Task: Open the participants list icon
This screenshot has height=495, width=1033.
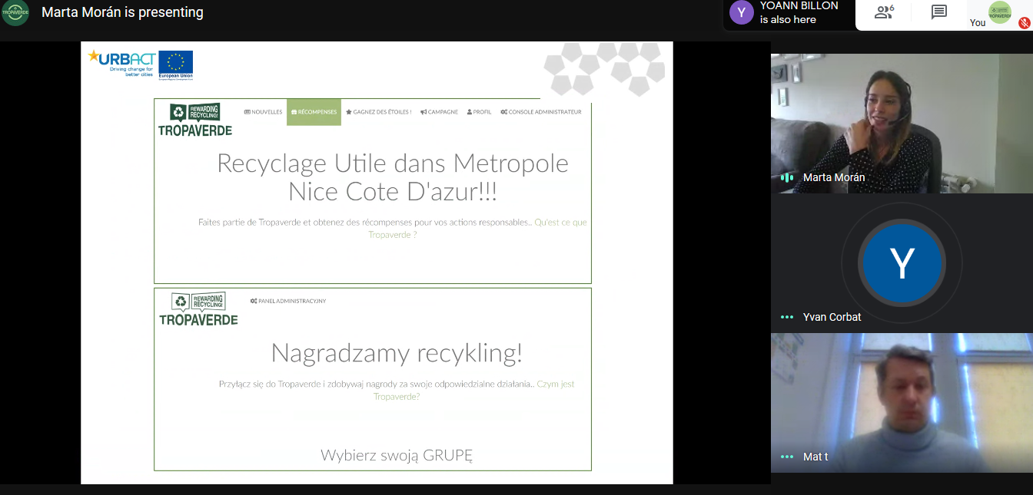Action: 884,12
